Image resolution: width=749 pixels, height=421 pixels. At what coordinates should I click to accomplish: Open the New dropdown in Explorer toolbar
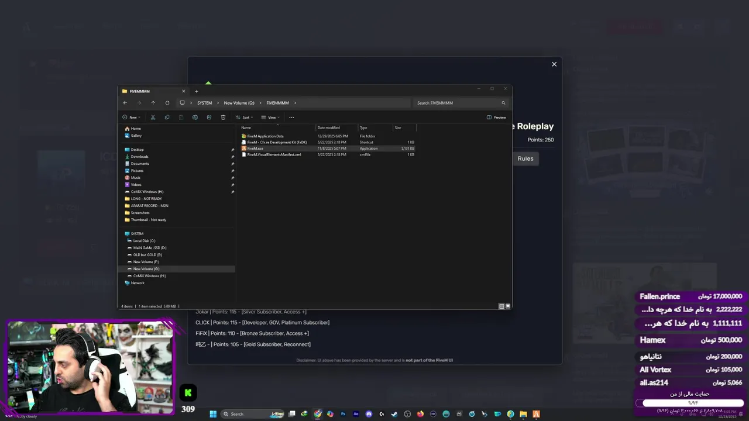(x=131, y=118)
